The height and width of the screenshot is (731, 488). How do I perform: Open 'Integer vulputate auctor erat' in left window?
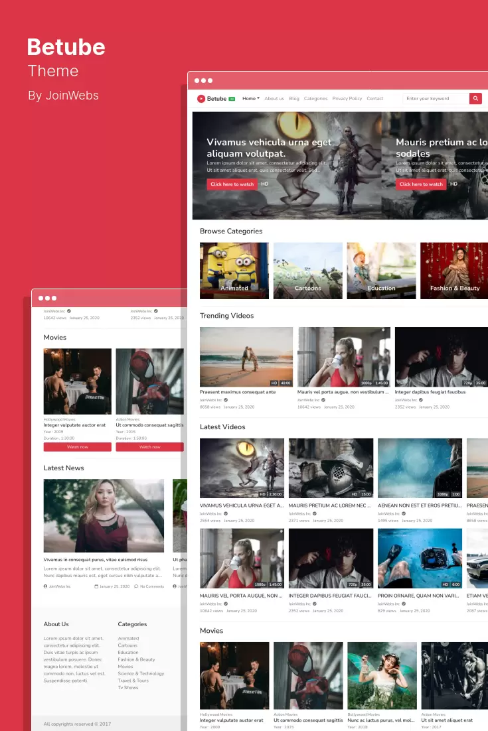pyautogui.click(x=74, y=425)
